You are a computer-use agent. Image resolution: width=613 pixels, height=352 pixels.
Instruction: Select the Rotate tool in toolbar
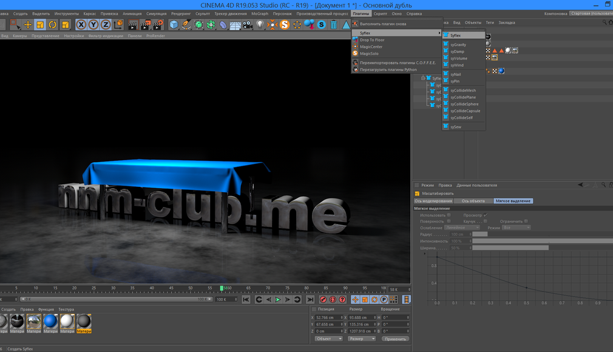[x=52, y=25]
